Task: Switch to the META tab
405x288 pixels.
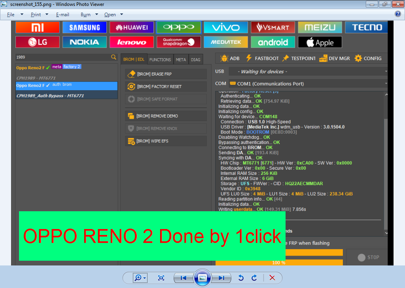Action: 181,59
